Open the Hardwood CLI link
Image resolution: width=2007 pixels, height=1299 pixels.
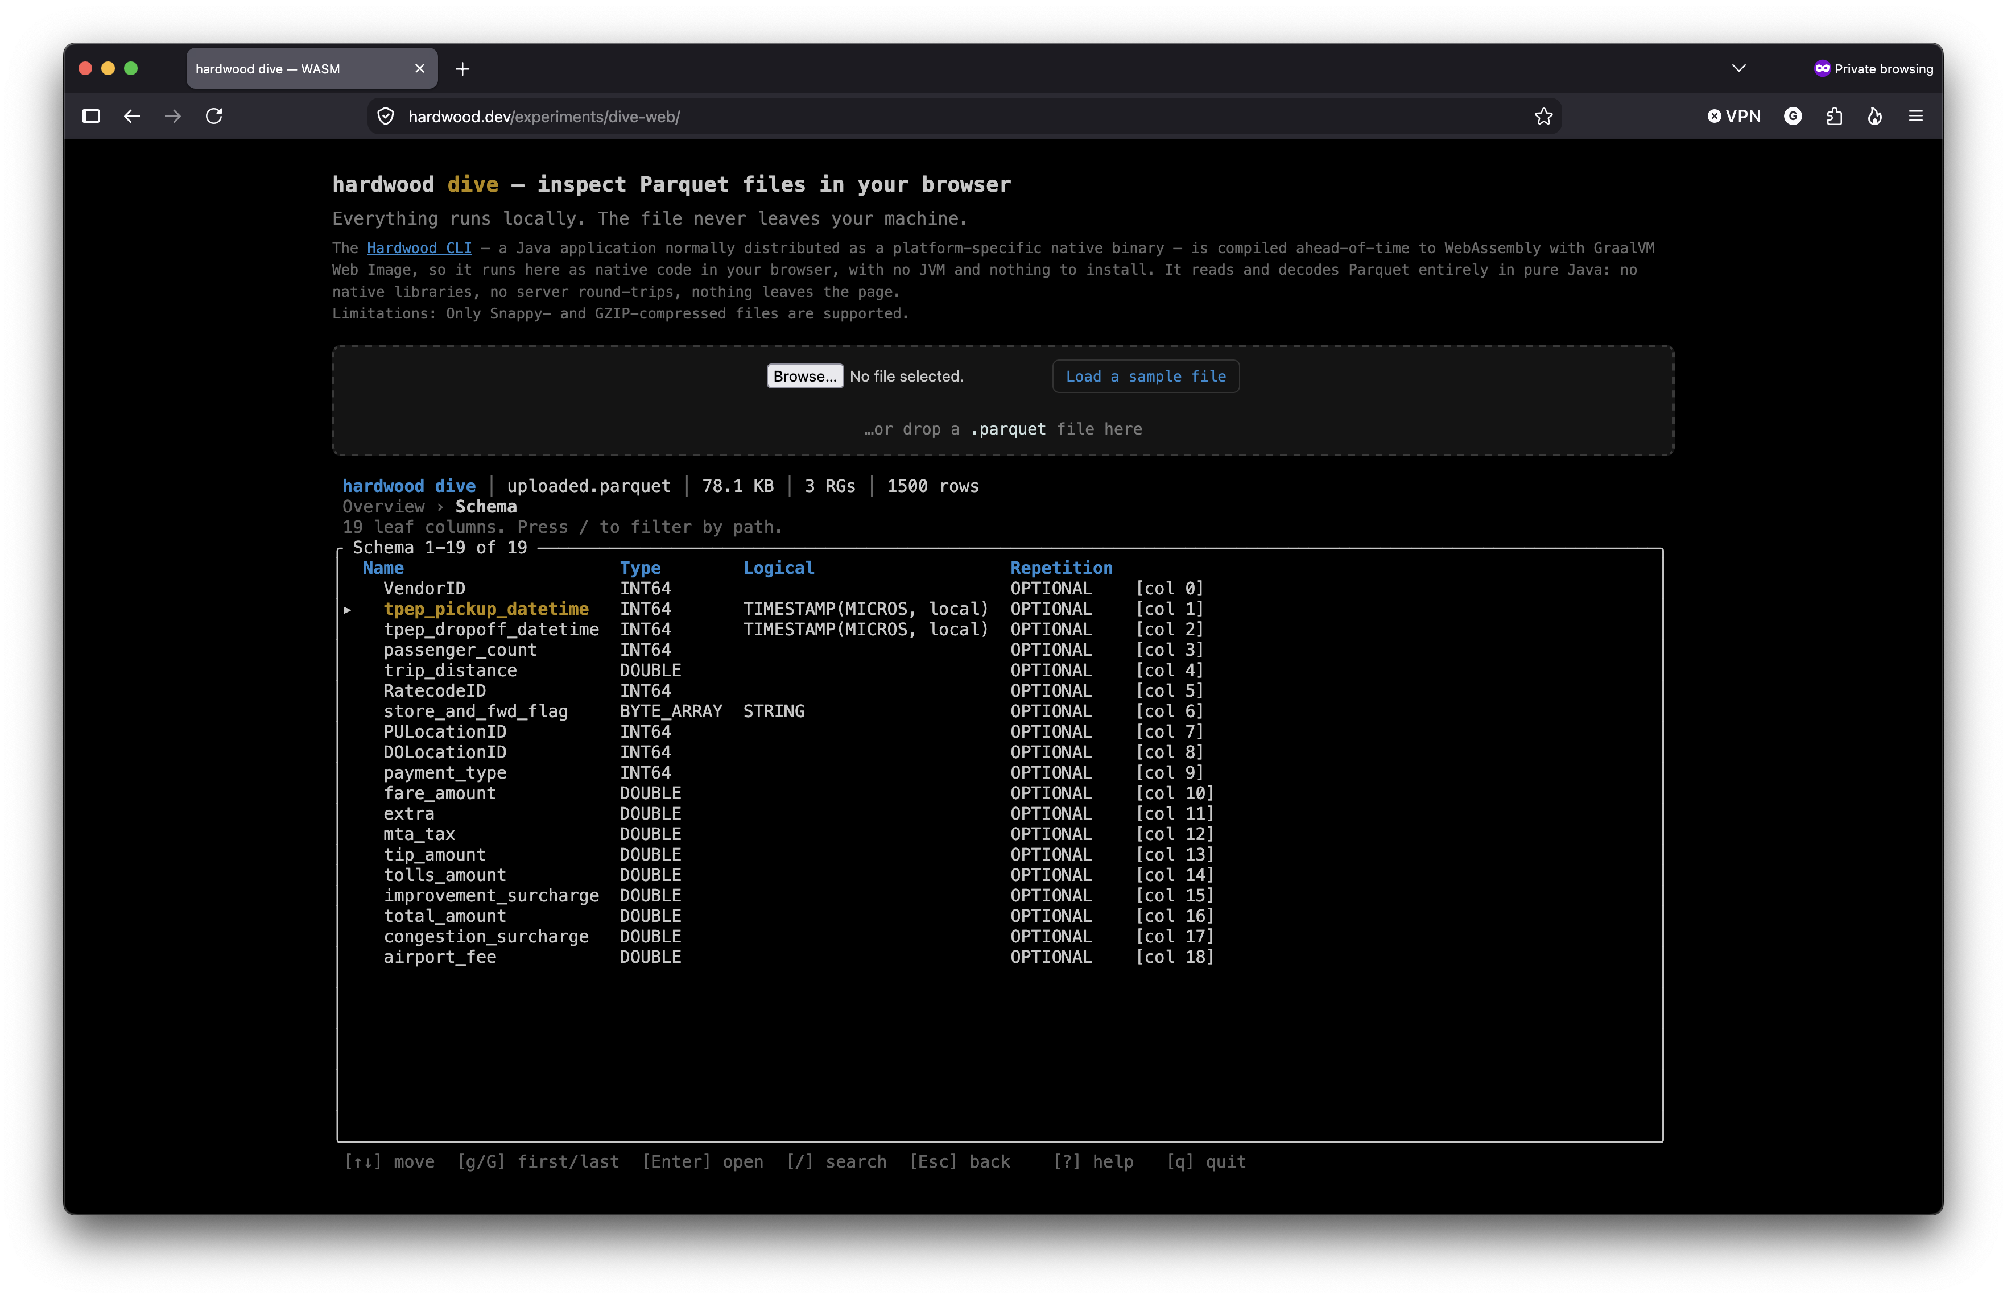(419, 248)
